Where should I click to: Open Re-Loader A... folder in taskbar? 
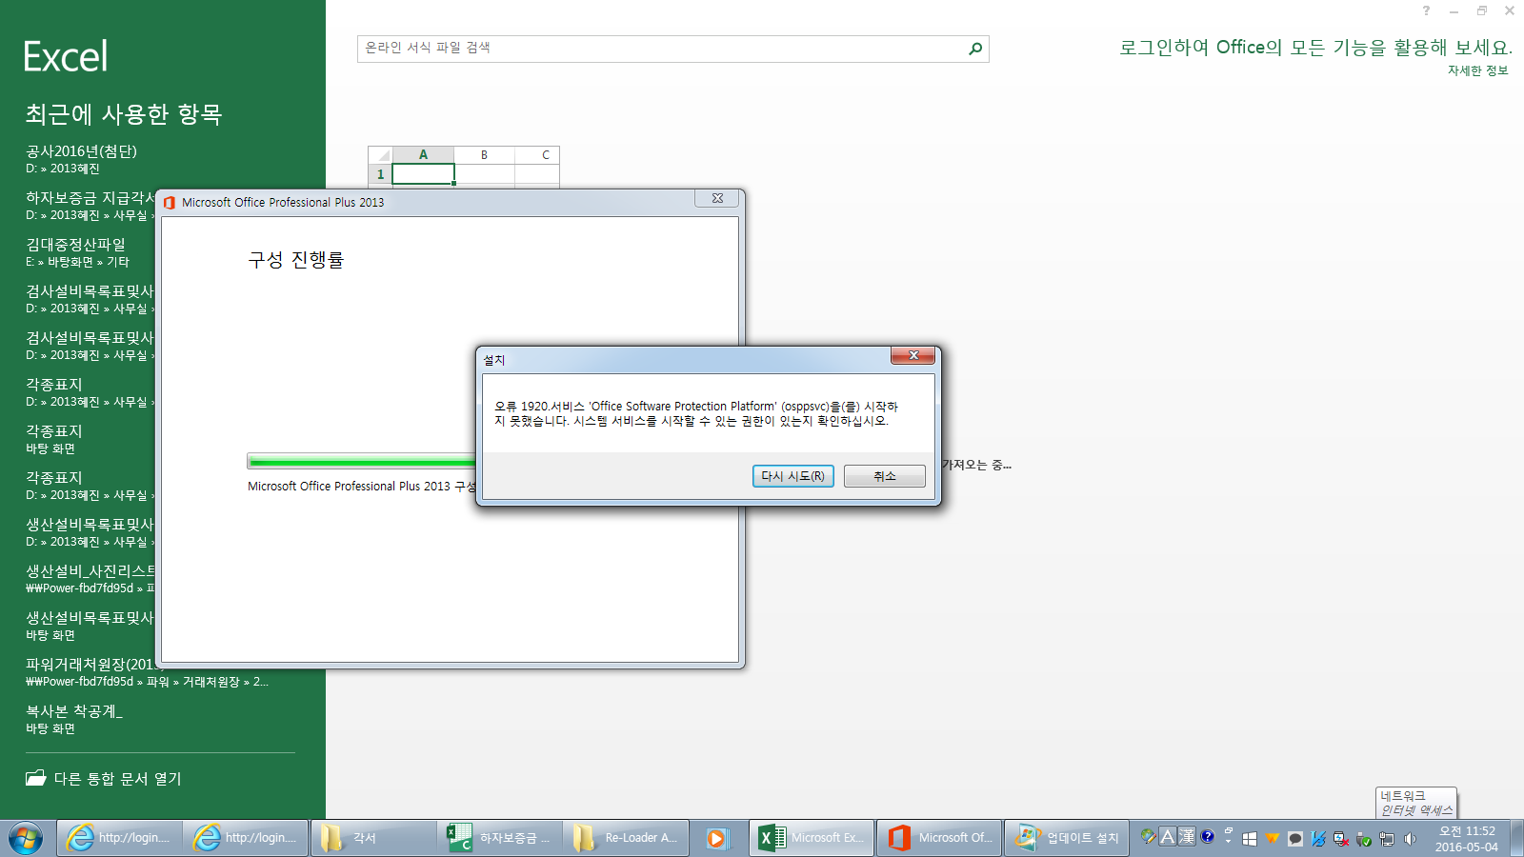pos(625,838)
